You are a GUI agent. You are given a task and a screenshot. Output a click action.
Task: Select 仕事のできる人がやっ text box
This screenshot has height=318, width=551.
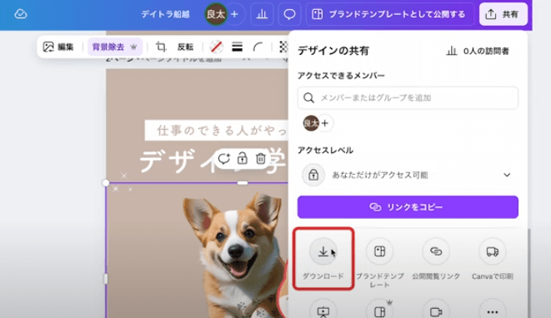216,130
